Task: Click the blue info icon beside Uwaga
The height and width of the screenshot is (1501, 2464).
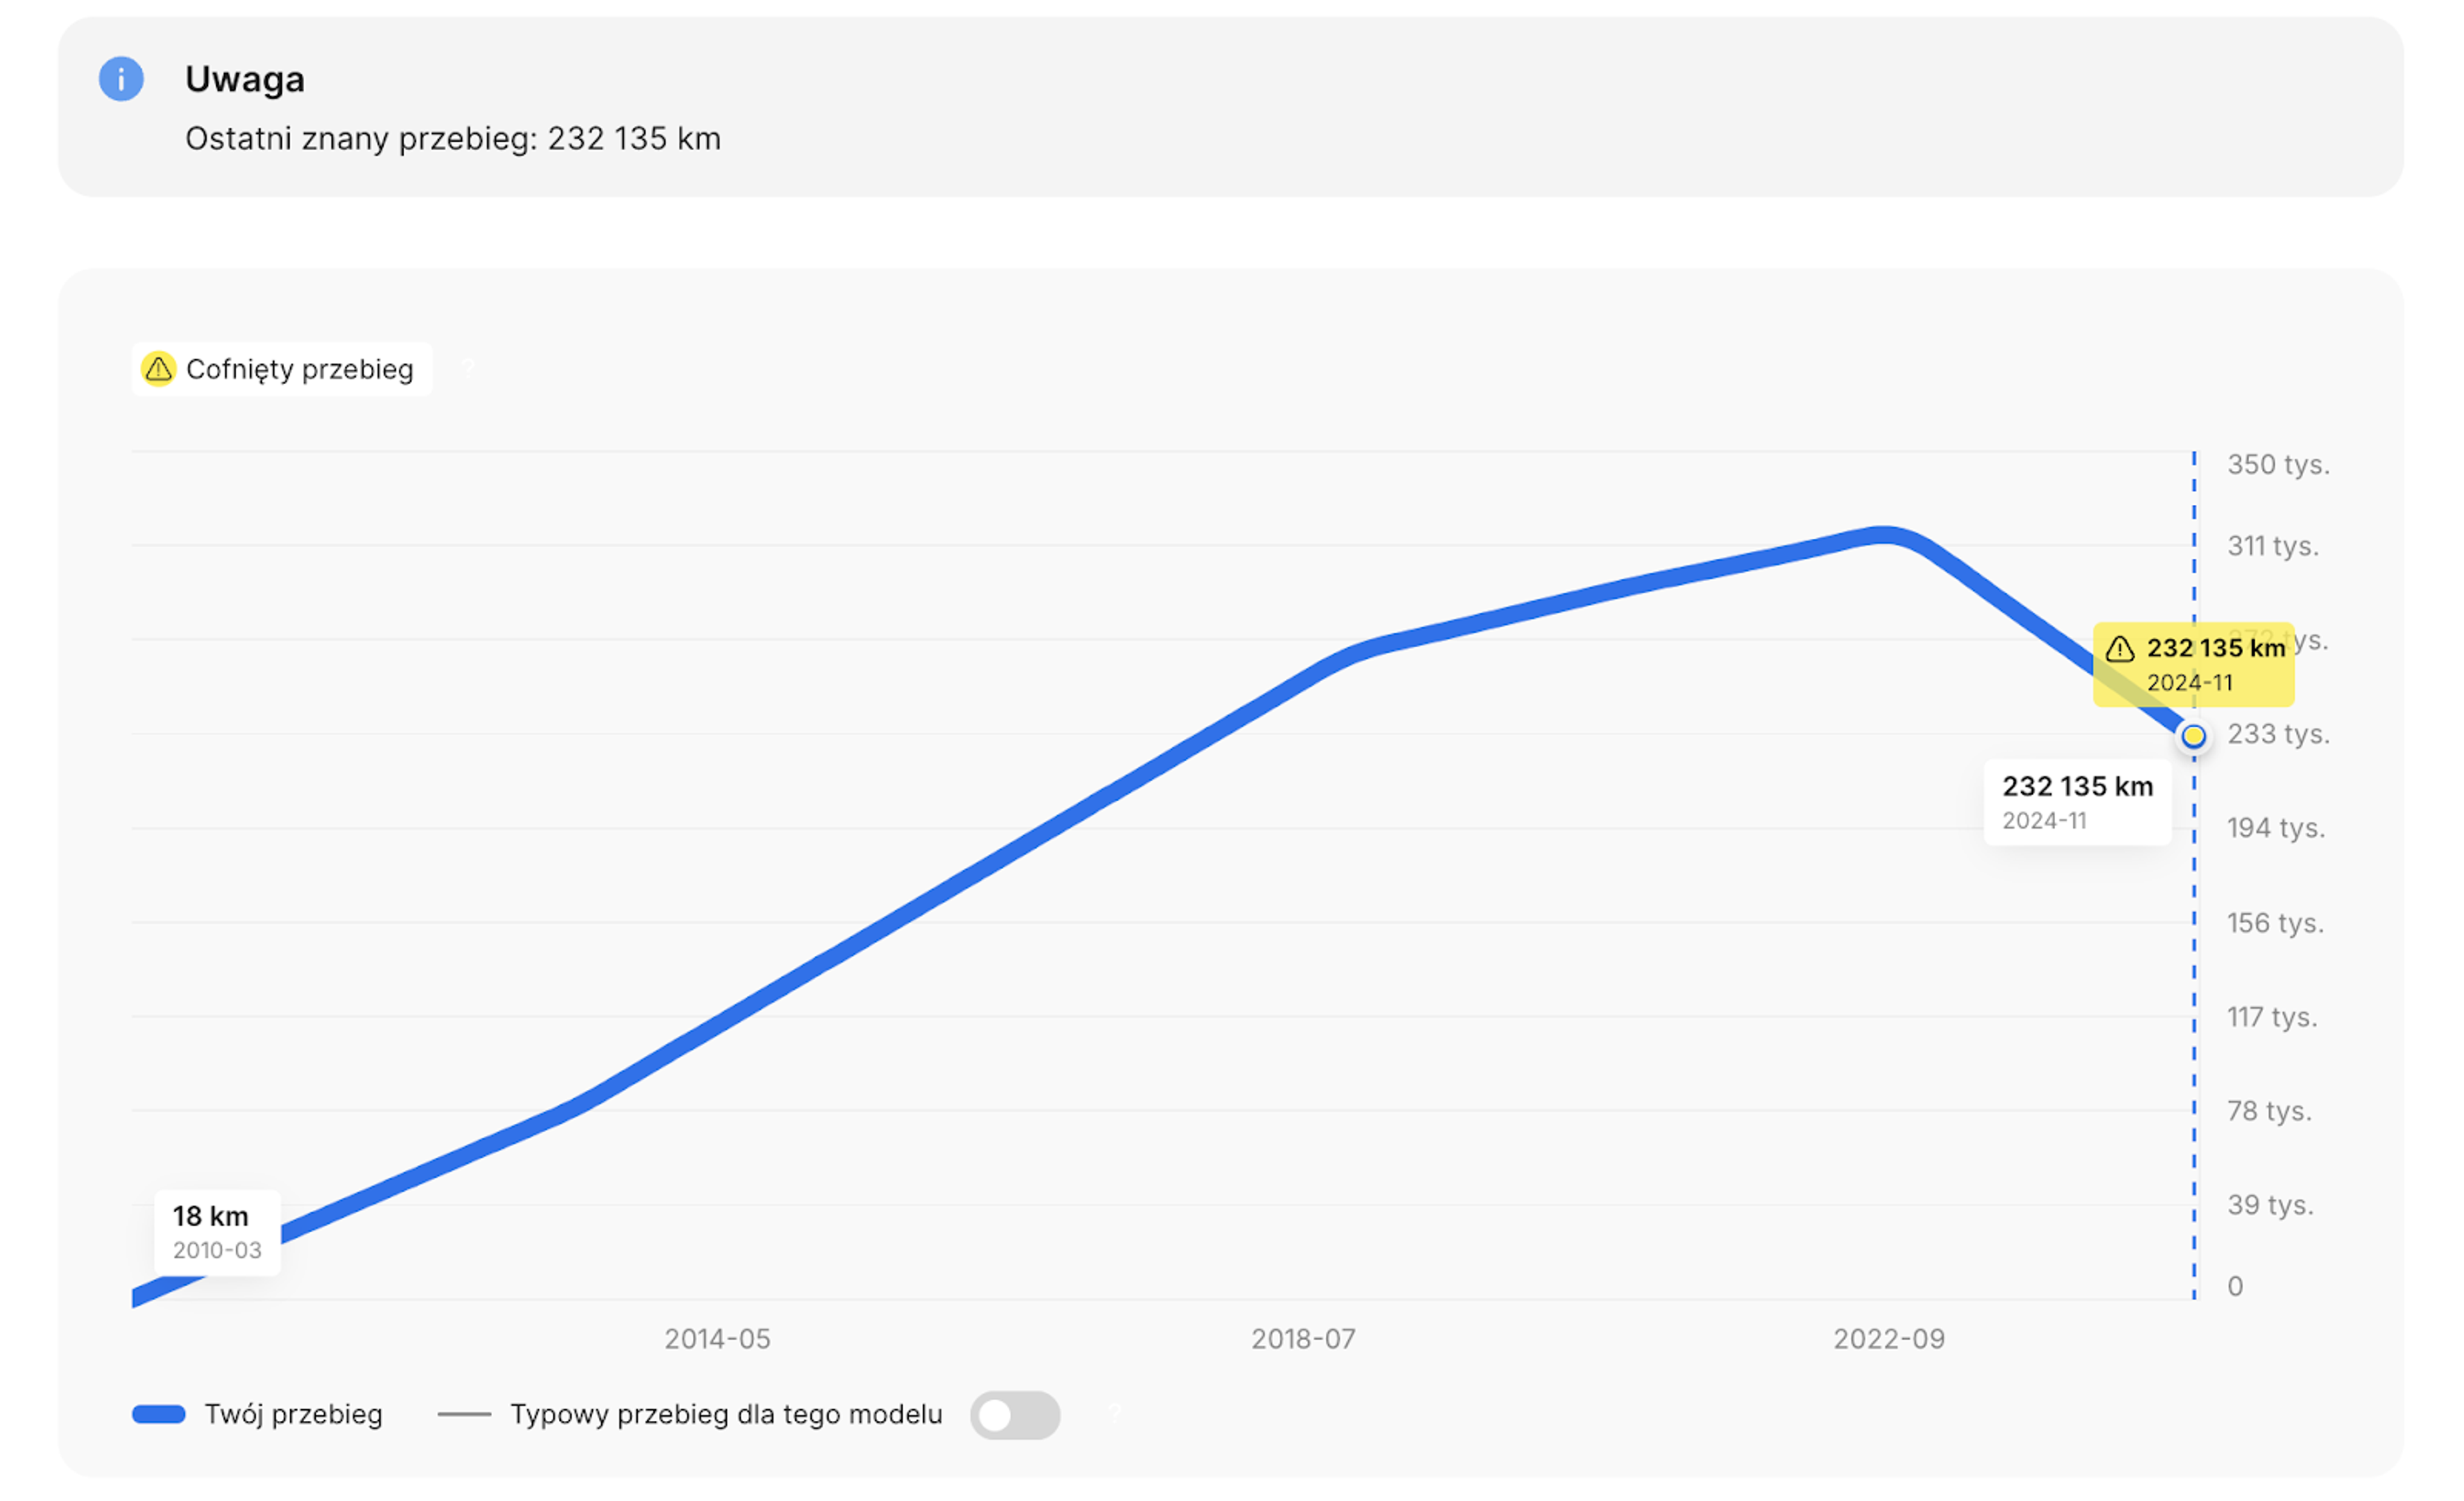Action: click(121, 79)
